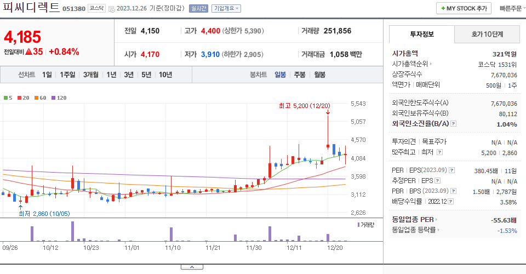
Task: Click the 고가 value 4,400
Action: point(210,31)
